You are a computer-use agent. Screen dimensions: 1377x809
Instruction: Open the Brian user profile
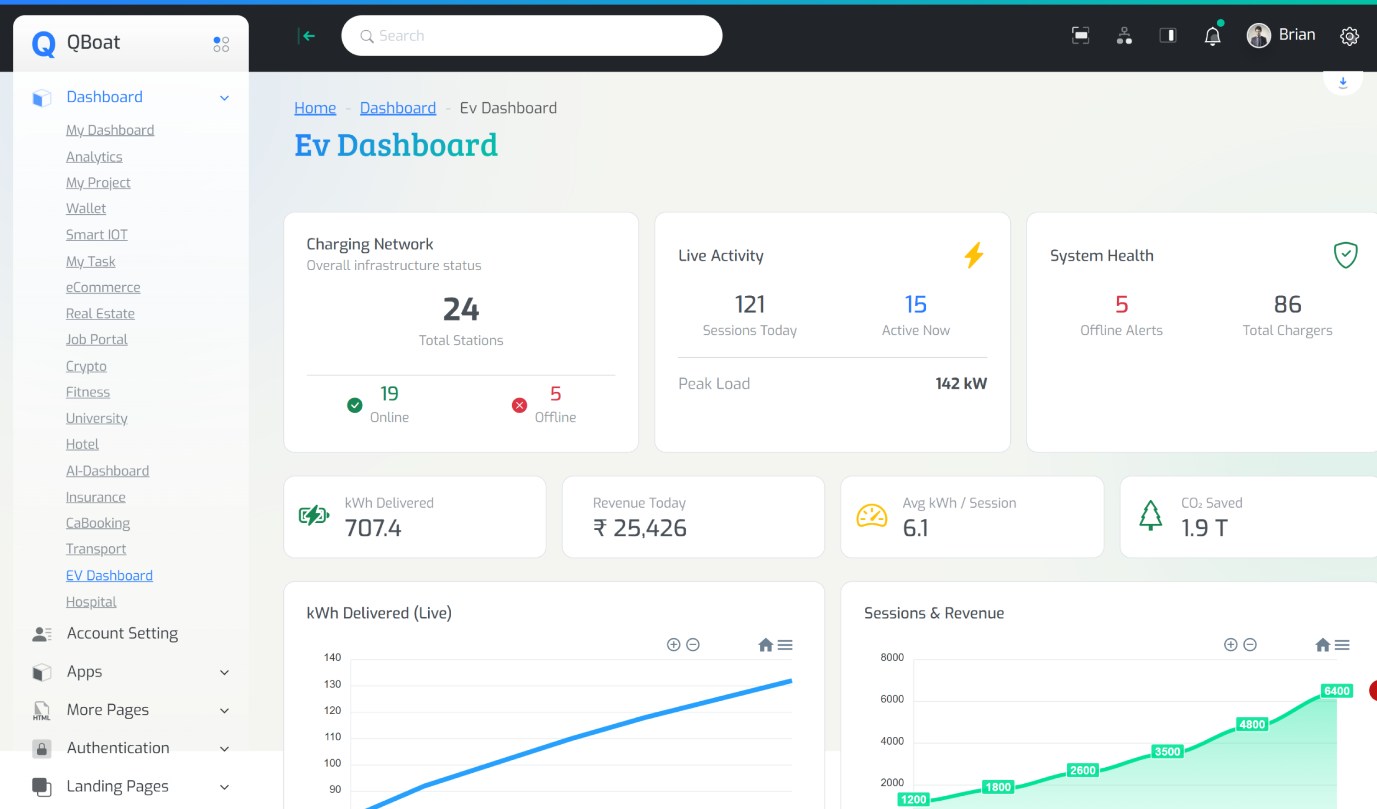tap(1281, 35)
